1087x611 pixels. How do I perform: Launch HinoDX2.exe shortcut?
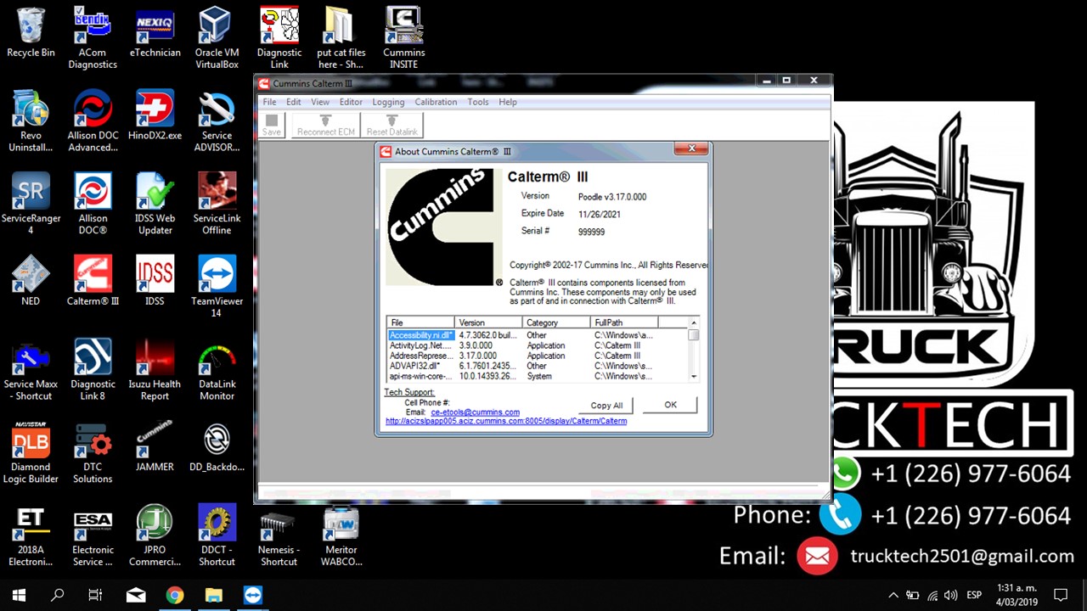tap(155, 115)
